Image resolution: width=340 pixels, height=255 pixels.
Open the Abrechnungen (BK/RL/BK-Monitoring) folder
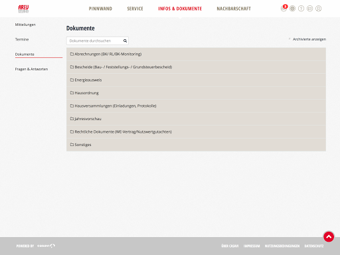click(x=196, y=54)
